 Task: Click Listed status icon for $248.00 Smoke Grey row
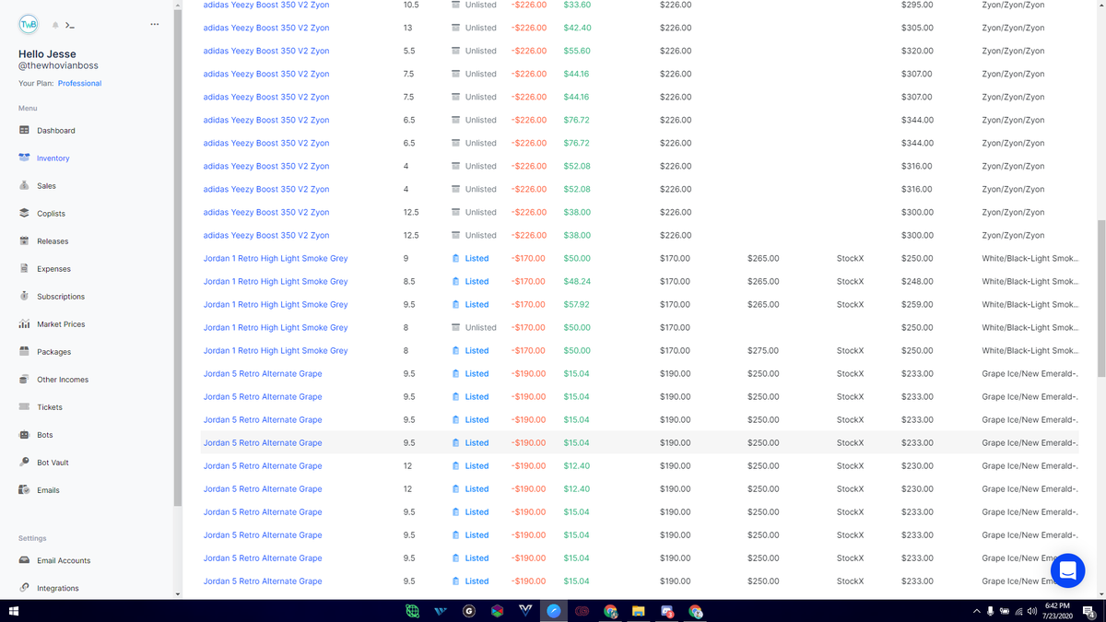[456, 281]
